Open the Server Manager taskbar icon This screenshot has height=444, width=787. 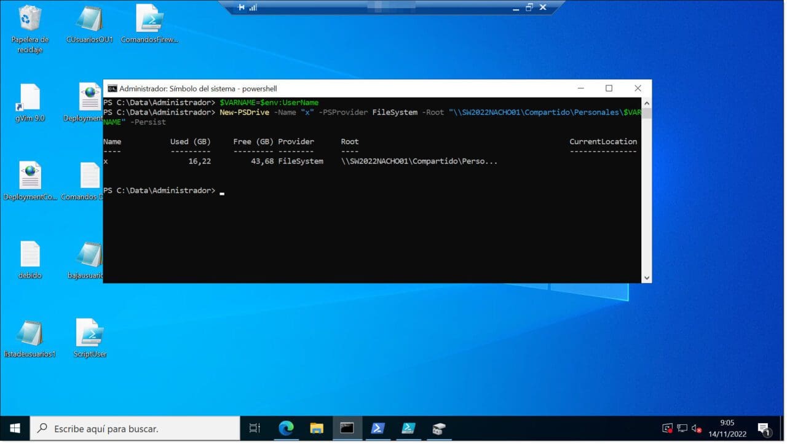pos(438,429)
